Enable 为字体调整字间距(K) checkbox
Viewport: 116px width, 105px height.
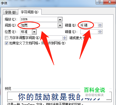point(6,38)
